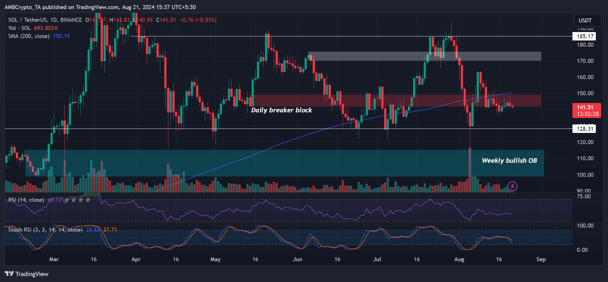608x282 pixels.
Task: Click the RSI pane 75.00 scale label
Action: coord(584,196)
